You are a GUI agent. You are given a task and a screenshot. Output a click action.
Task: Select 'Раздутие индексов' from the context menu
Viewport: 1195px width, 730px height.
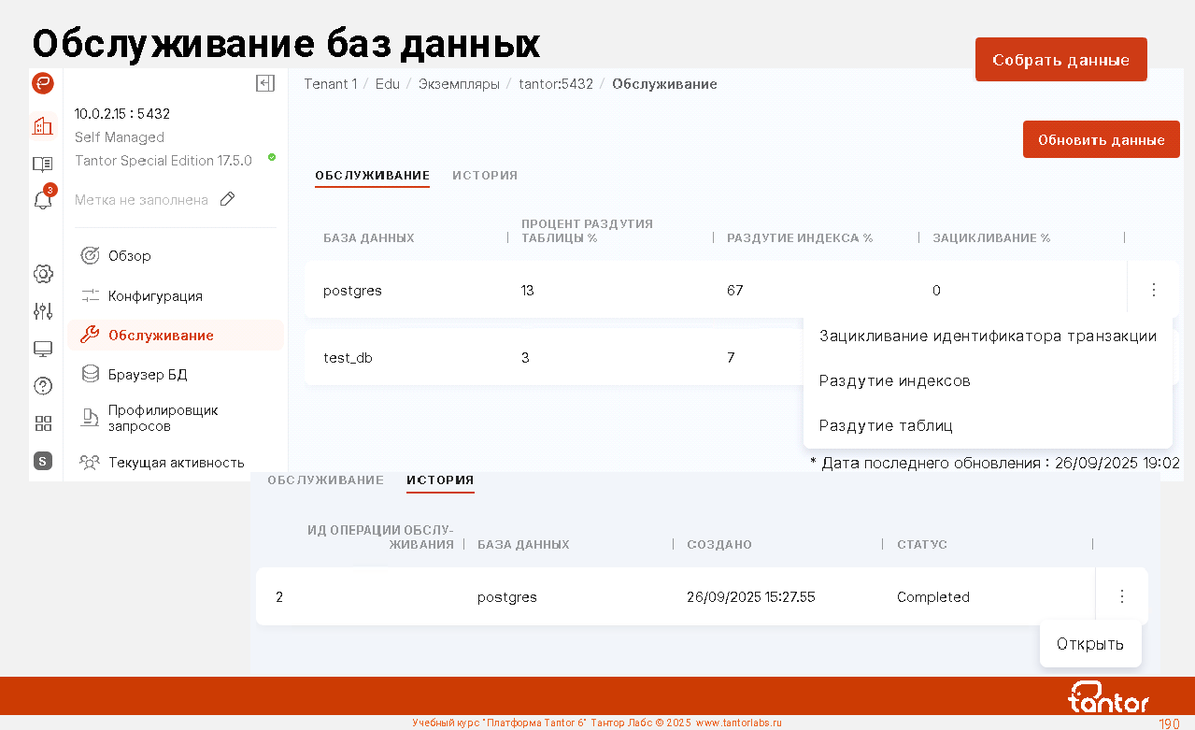(x=894, y=380)
